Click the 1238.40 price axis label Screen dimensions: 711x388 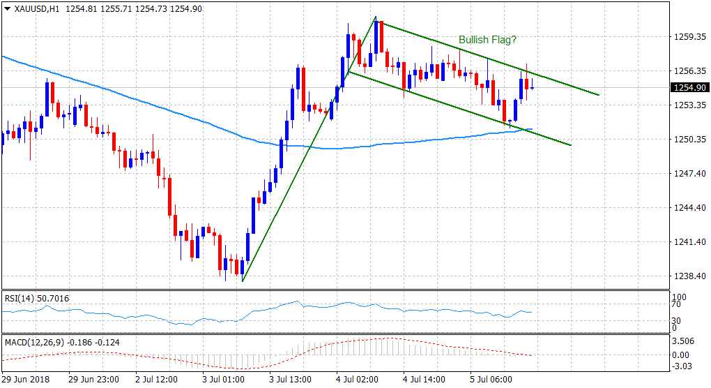pyautogui.click(x=689, y=276)
